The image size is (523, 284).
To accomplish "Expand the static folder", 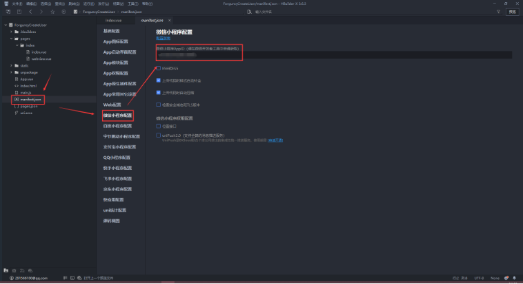I will pyautogui.click(x=11, y=65).
